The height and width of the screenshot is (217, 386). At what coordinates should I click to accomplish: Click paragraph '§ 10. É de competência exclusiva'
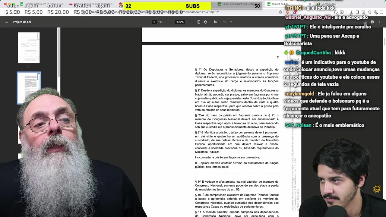[x=237, y=201]
